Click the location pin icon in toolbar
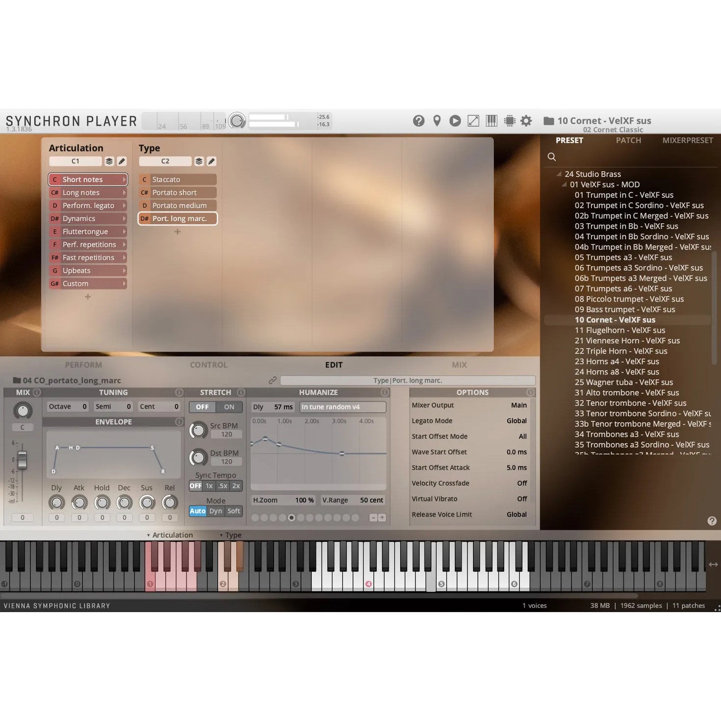 [437, 121]
